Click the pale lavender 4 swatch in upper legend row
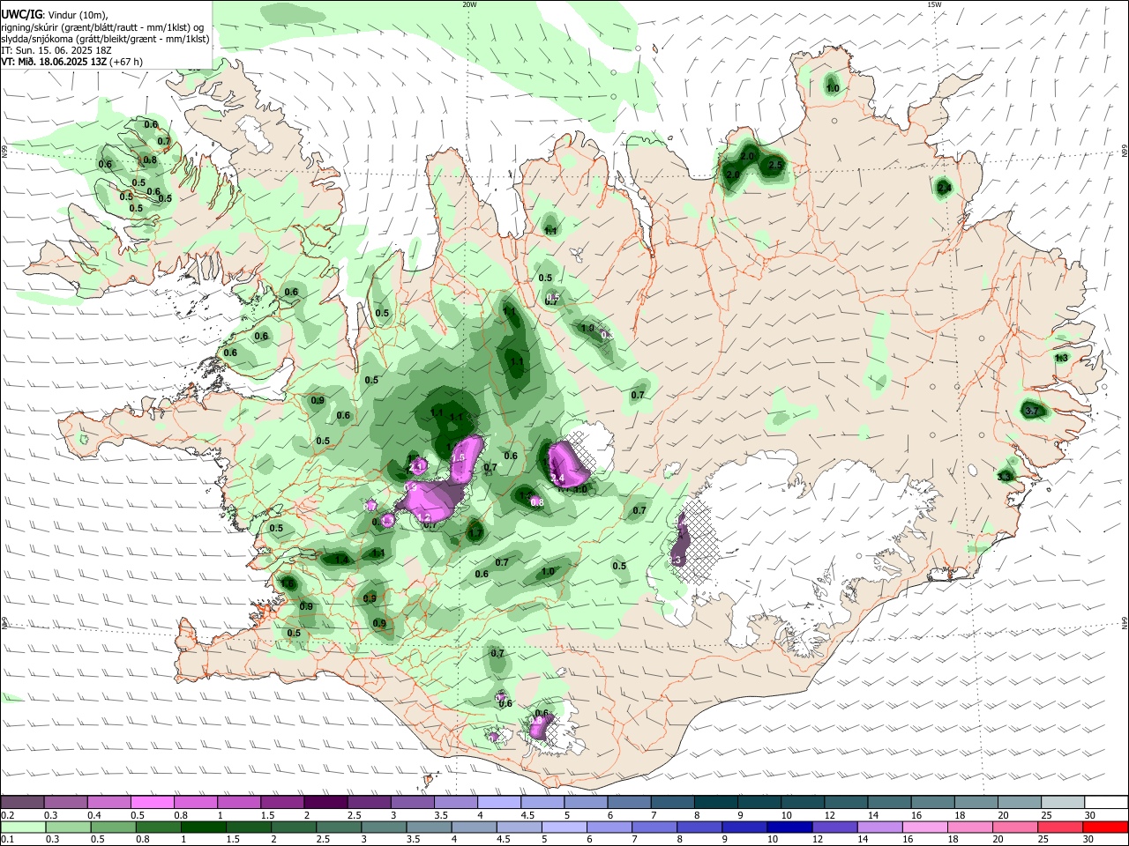Screen dimensions: 1129x846 coord(498,802)
